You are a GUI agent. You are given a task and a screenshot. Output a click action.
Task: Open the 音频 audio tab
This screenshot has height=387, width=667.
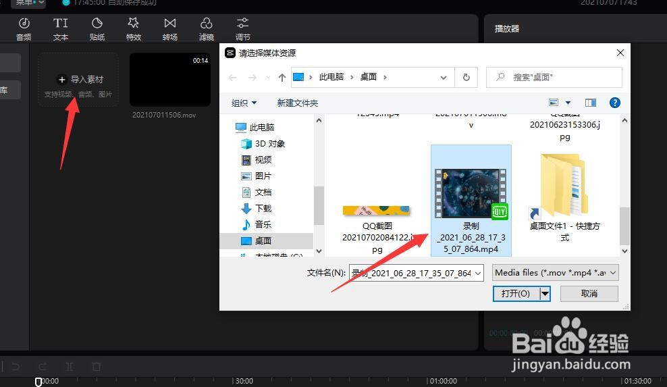(x=24, y=29)
